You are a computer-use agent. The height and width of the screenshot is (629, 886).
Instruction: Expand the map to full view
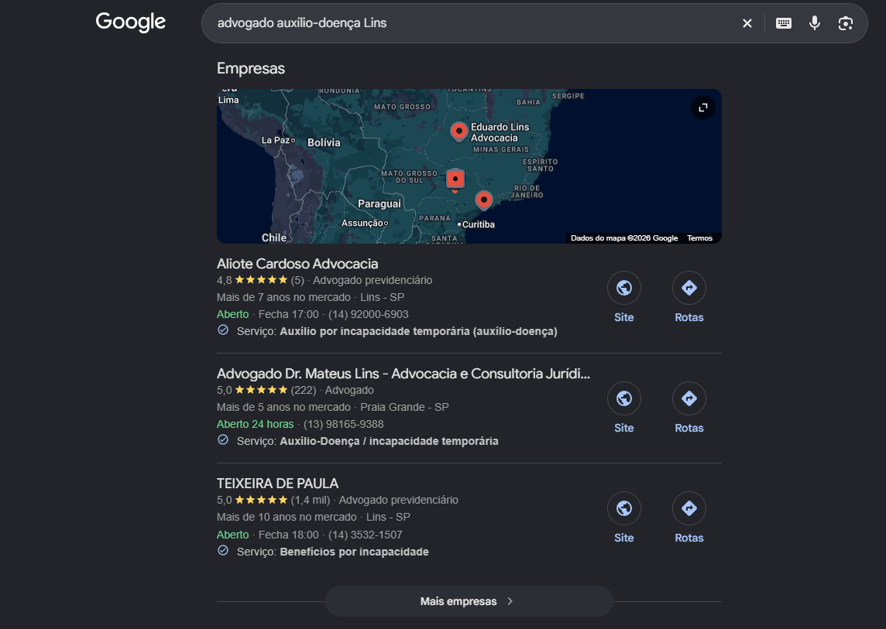point(703,108)
